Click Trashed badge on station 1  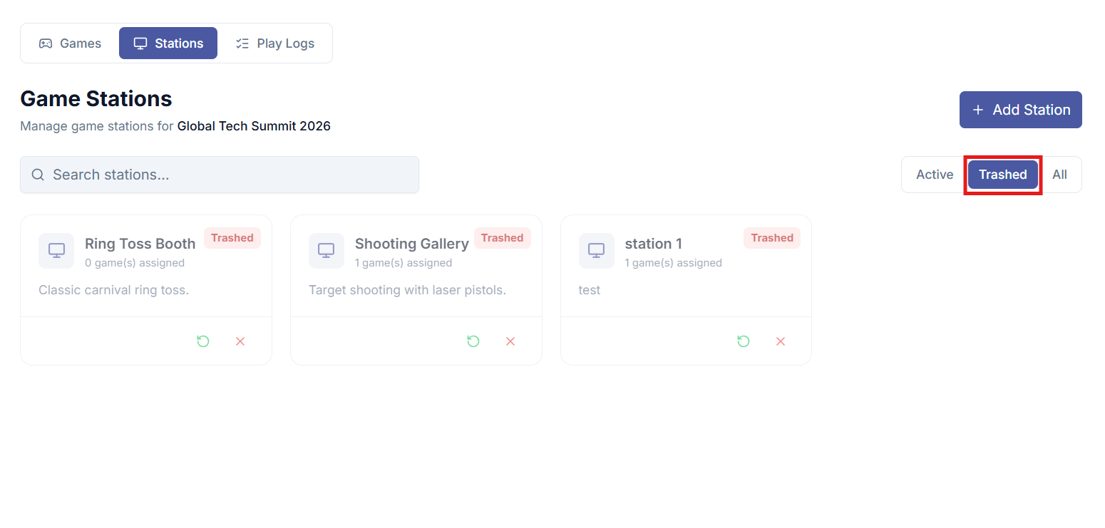pos(772,238)
